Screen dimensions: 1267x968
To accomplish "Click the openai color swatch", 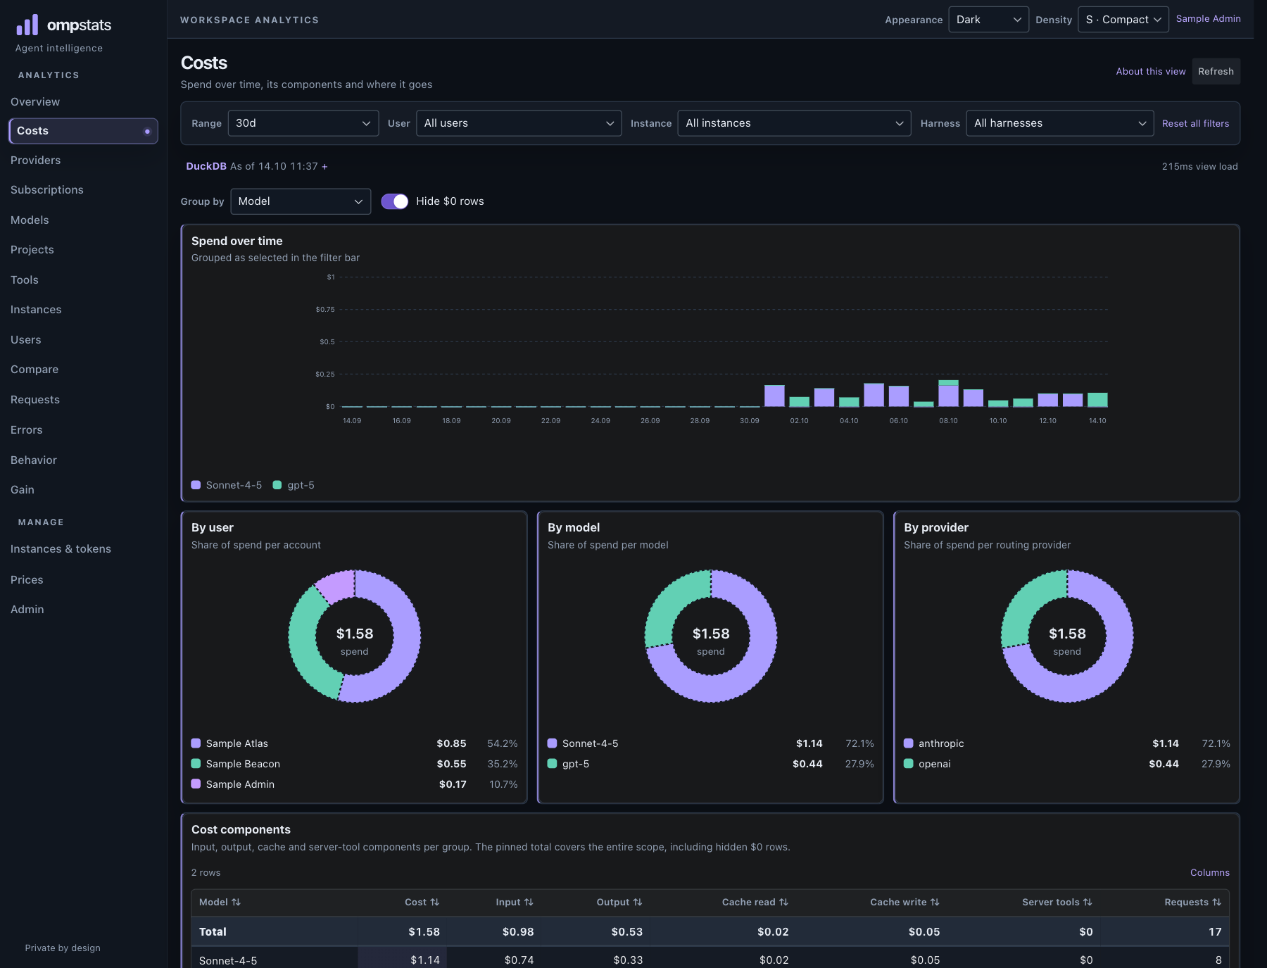I will tap(909, 764).
